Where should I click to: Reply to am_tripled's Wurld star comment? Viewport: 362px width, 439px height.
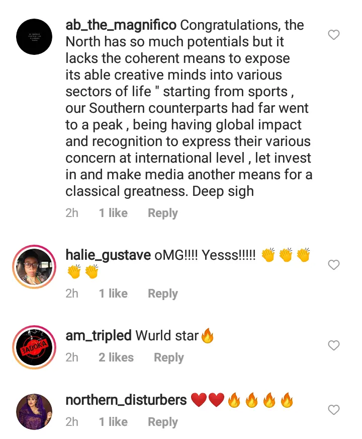tap(169, 357)
